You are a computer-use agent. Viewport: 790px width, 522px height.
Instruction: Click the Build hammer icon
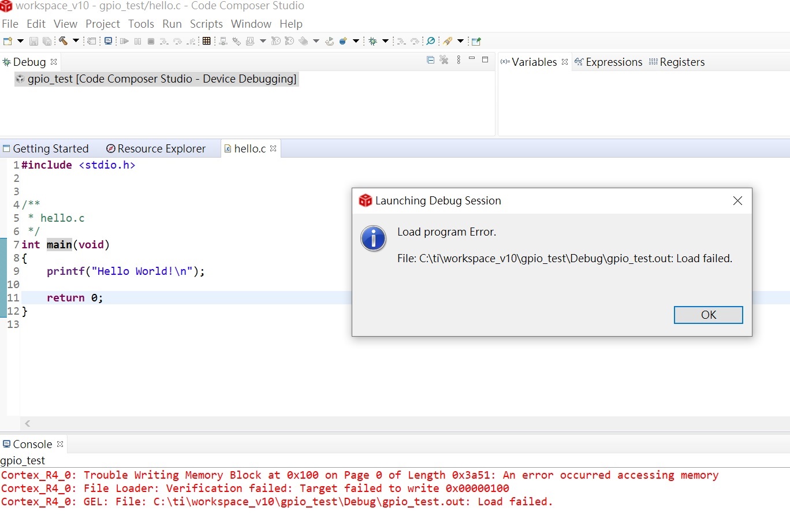62,41
